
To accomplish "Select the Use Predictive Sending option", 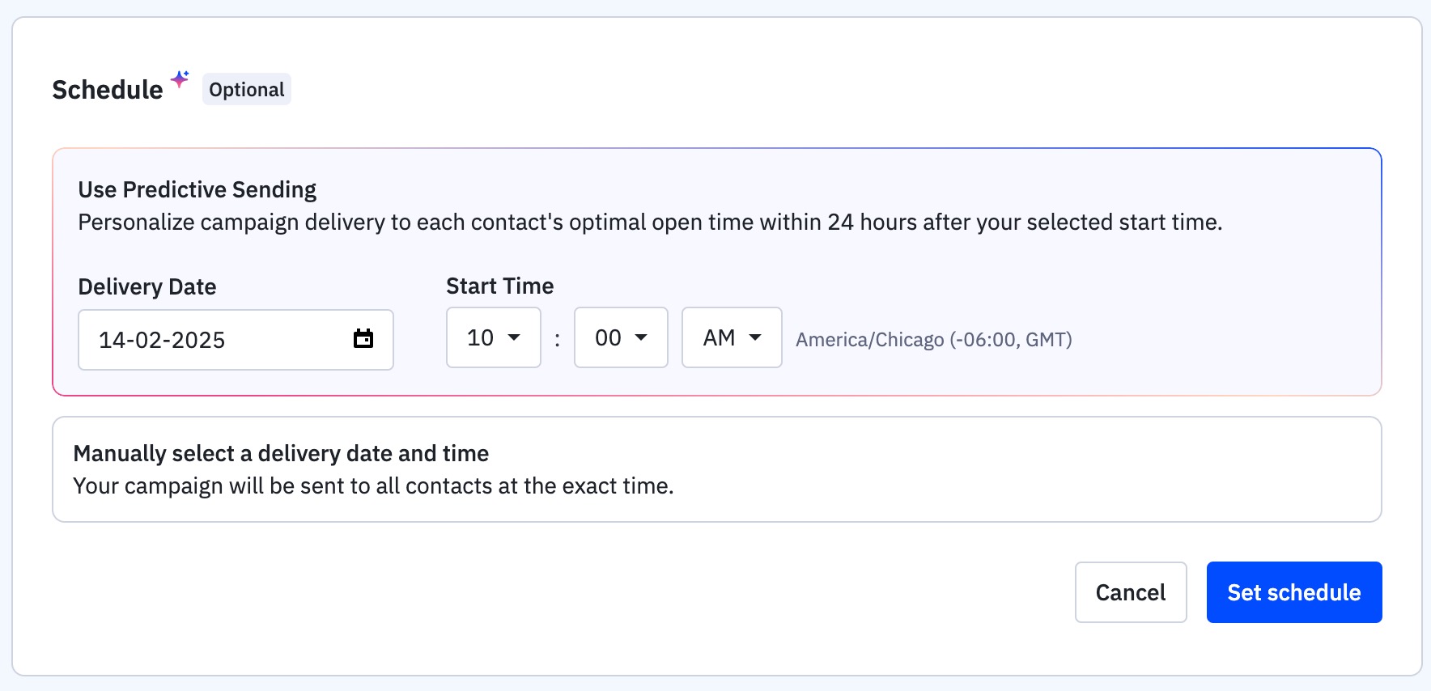I will pos(197,189).
